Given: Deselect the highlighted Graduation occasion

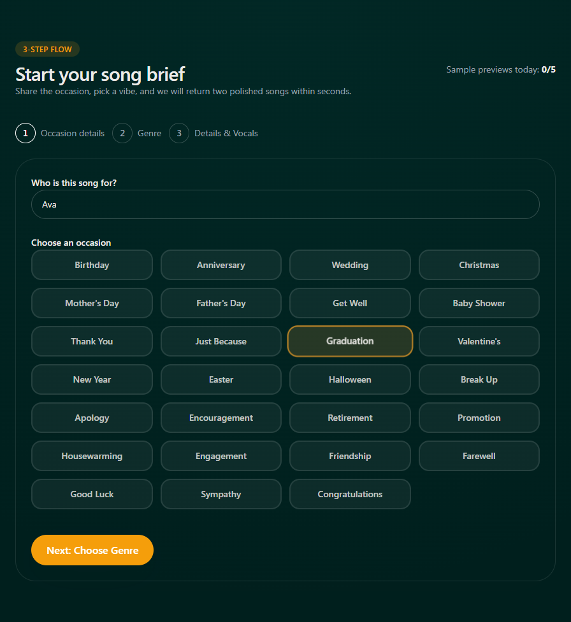Looking at the screenshot, I should (350, 341).
